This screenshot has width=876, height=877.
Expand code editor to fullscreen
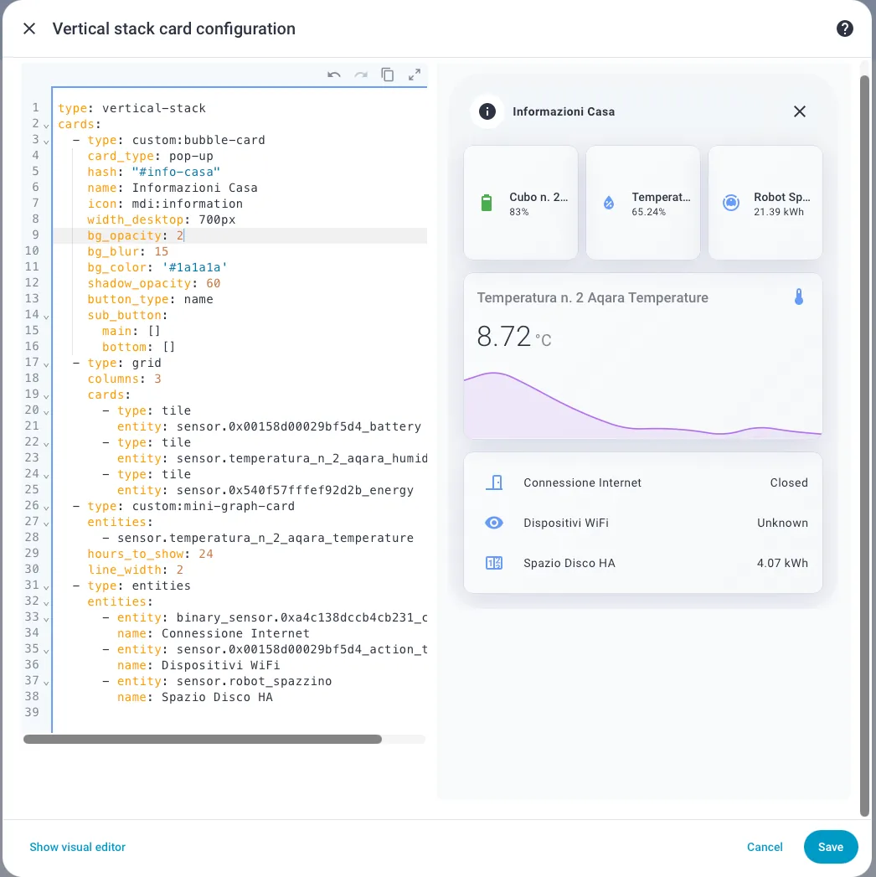415,75
